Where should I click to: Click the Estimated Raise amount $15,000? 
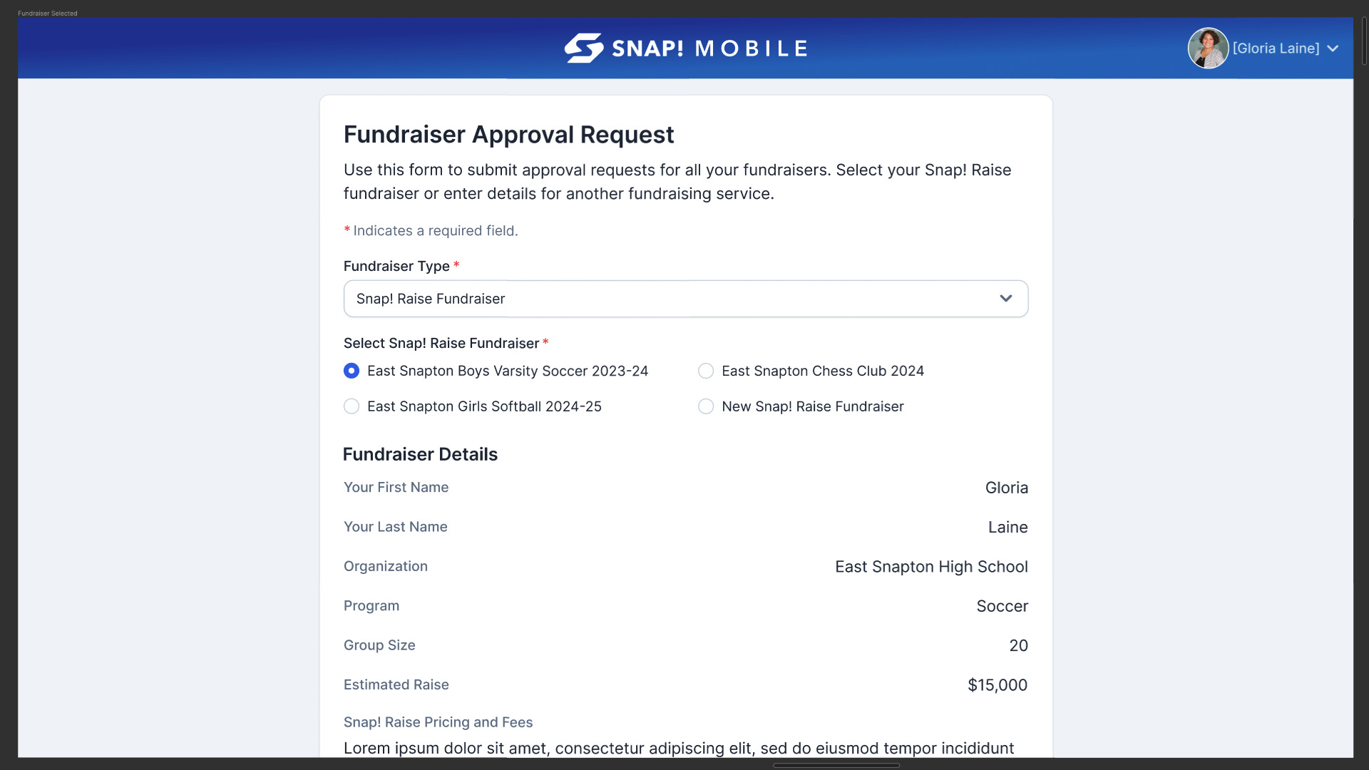point(997,684)
